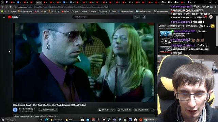Viewport: 218px width, 122px height.
Task: Click the magnifier search button
Action: 136,17
